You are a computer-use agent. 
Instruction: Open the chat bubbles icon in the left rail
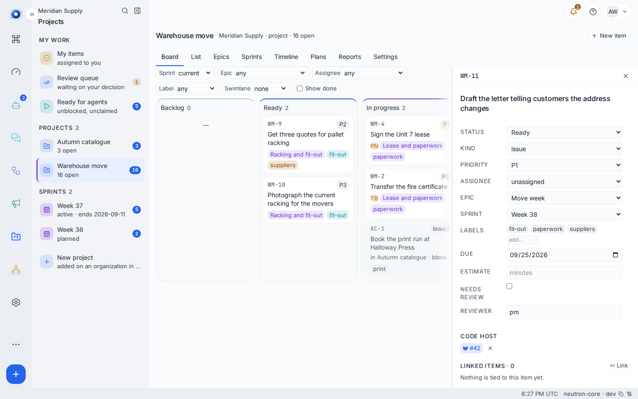point(16,137)
